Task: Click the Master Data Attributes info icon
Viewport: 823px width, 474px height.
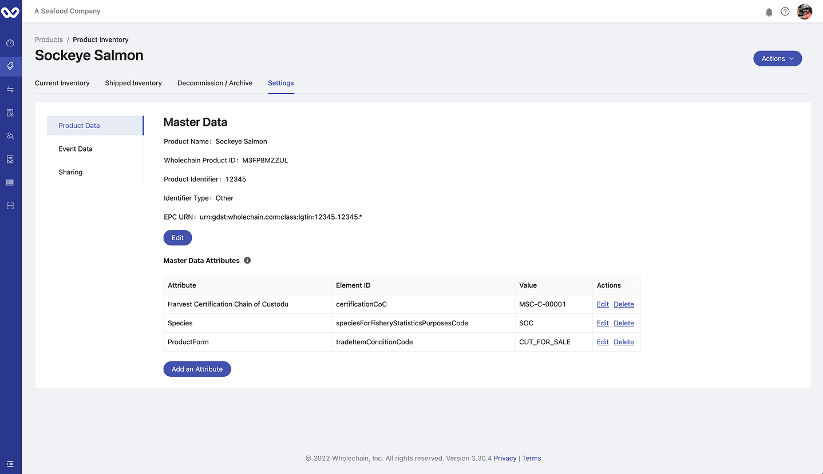Action: click(247, 260)
